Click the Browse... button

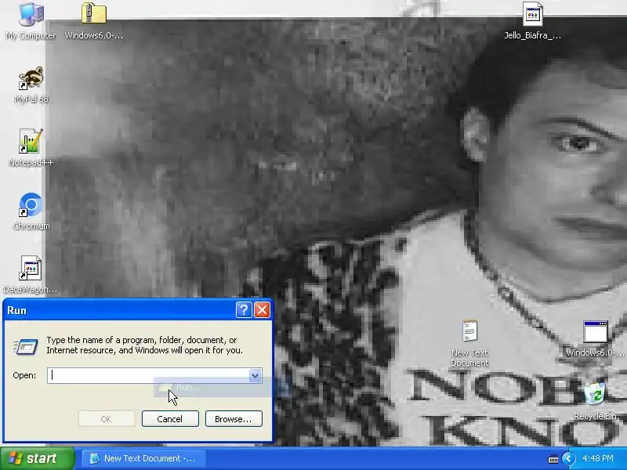(234, 419)
